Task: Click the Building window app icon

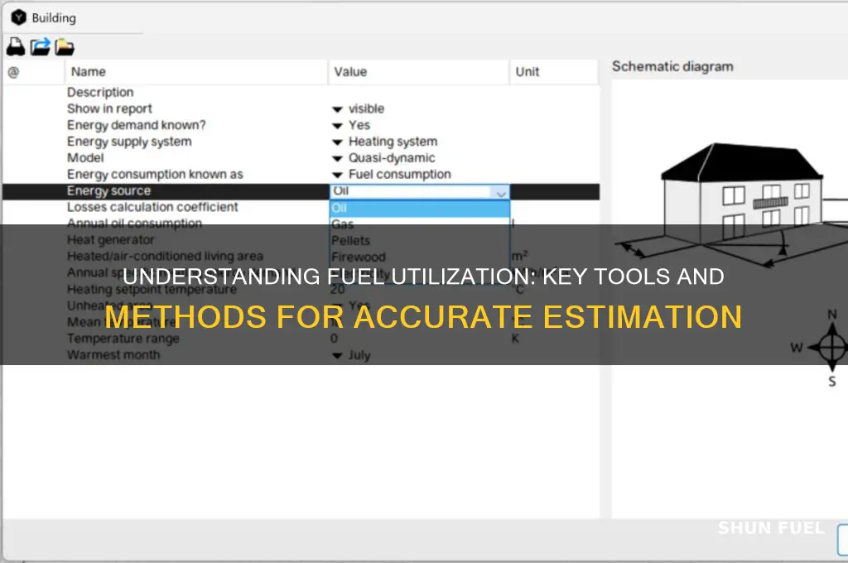Action: tap(18, 17)
